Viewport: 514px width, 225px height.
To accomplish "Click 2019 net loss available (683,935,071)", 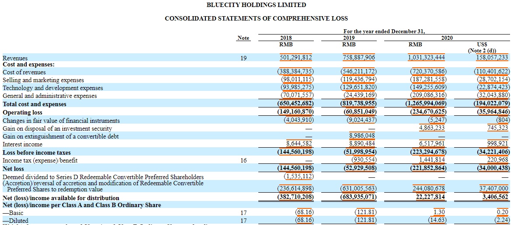I will [x=358, y=197].
